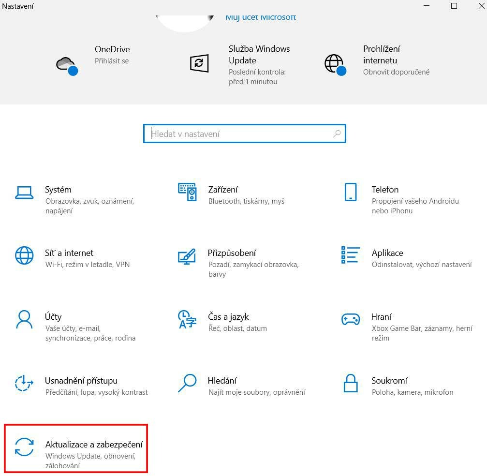Open the Usnadnění přístupu title
Viewport: 487px width, 476px height.
[81, 381]
